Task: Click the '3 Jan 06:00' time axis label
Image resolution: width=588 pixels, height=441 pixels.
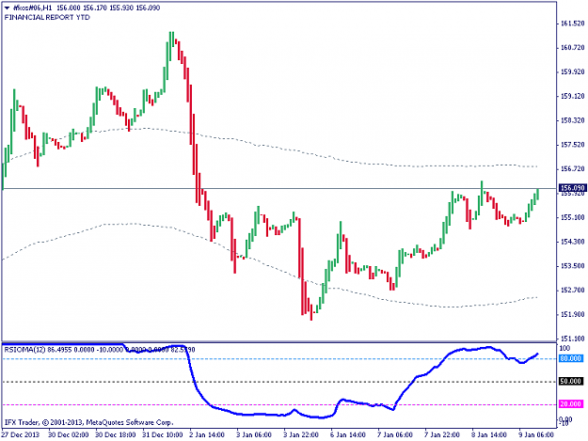Action: pyautogui.click(x=254, y=435)
